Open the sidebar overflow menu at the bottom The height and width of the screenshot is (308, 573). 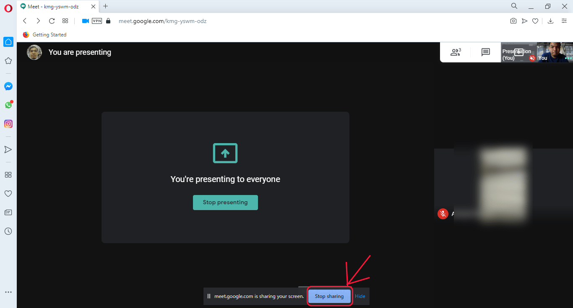8,292
